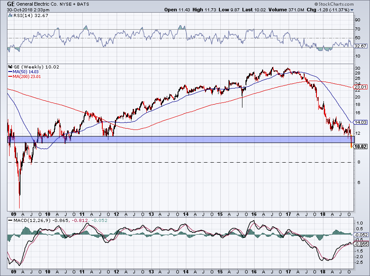Click the red -0.812 MACD signal value
This screenshot has width=370, height=276.
coord(80,220)
